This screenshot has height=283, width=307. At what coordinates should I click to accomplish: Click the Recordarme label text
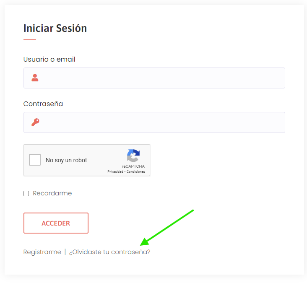pyautogui.click(x=52, y=193)
